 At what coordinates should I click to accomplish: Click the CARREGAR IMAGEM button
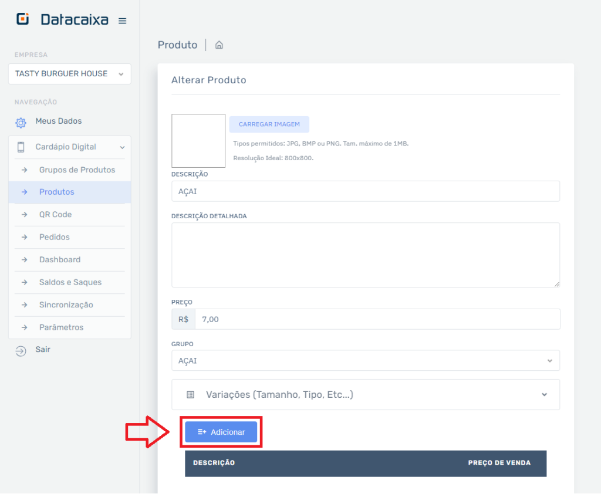coord(269,124)
